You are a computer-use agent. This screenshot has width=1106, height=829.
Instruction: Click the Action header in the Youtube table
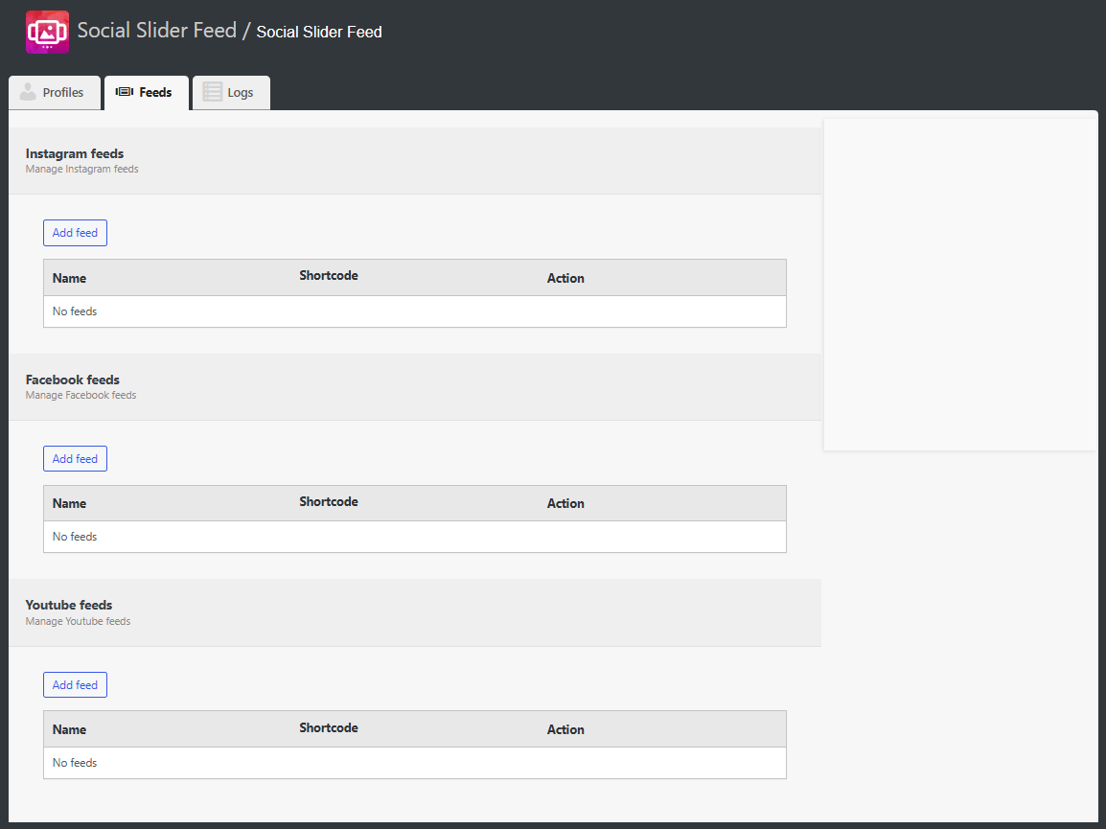tap(565, 729)
